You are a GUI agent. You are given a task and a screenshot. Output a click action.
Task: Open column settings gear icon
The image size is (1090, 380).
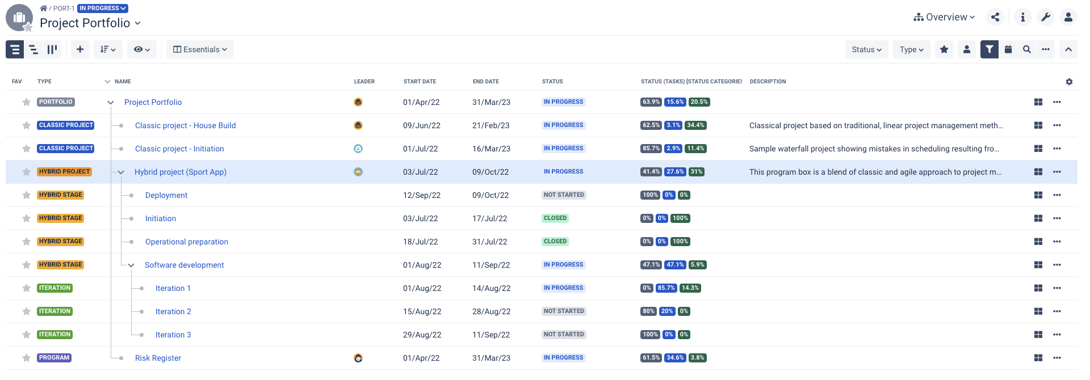1069,82
